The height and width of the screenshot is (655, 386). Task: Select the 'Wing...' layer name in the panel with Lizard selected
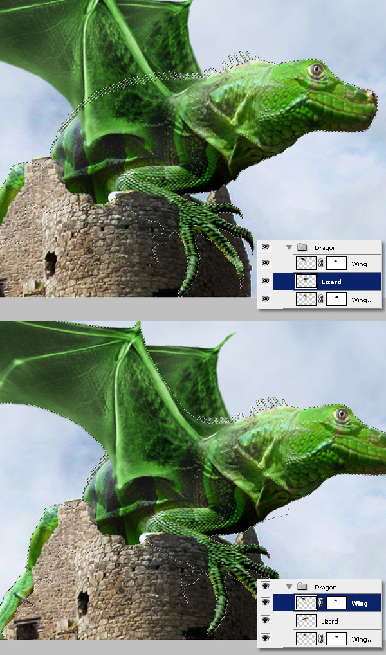[x=362, y=300]
